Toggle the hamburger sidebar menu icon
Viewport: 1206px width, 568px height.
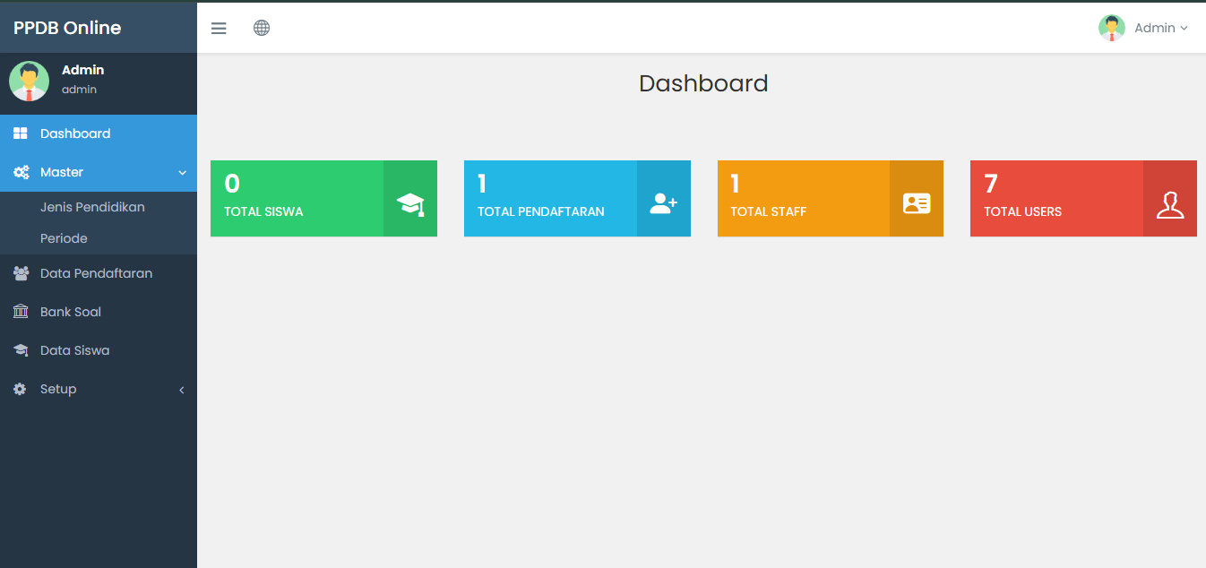[219, 28]
